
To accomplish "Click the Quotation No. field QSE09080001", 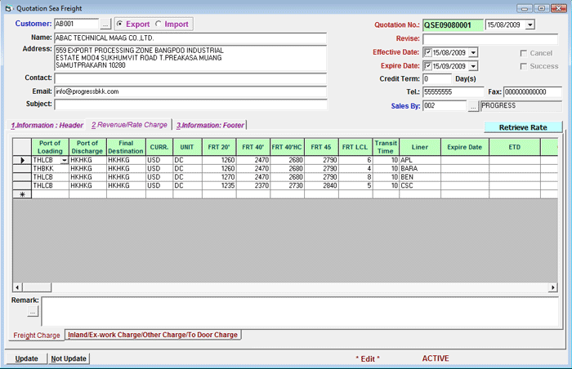I will click(453, 24).
